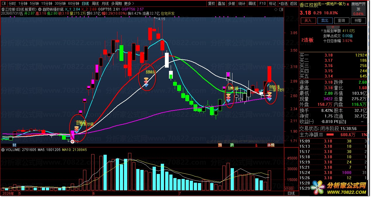
Task: Click MA10: 2138945 indicator value
Action: [74, 150]
